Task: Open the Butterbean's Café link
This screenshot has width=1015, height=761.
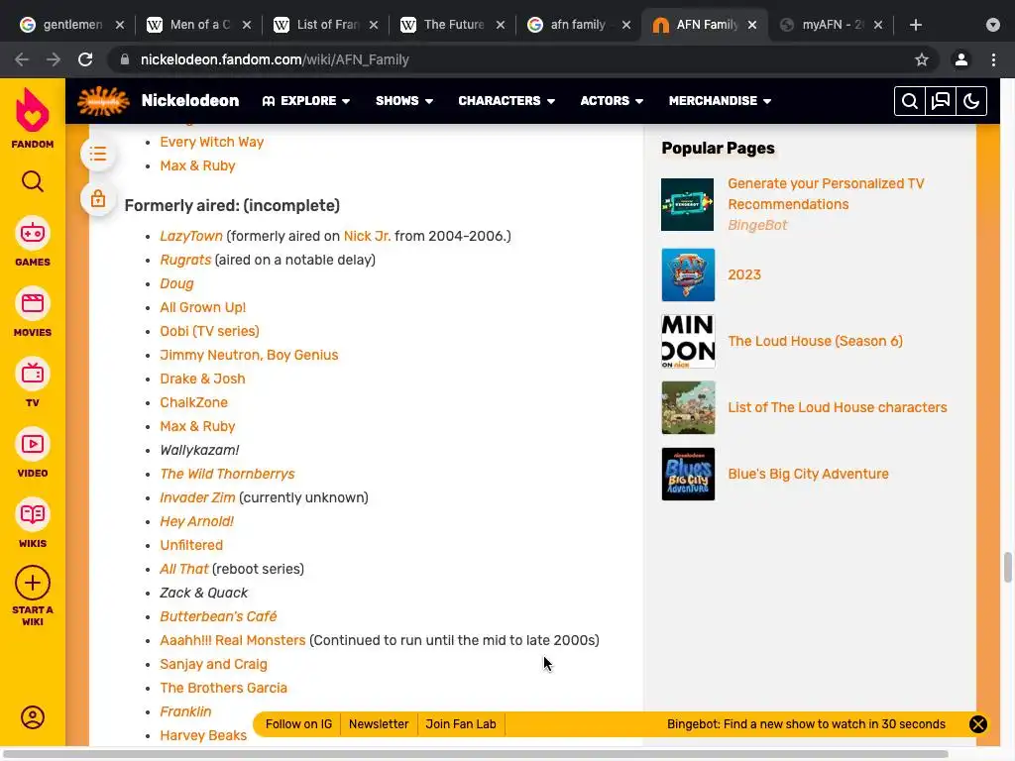Action: click(218, 616)
